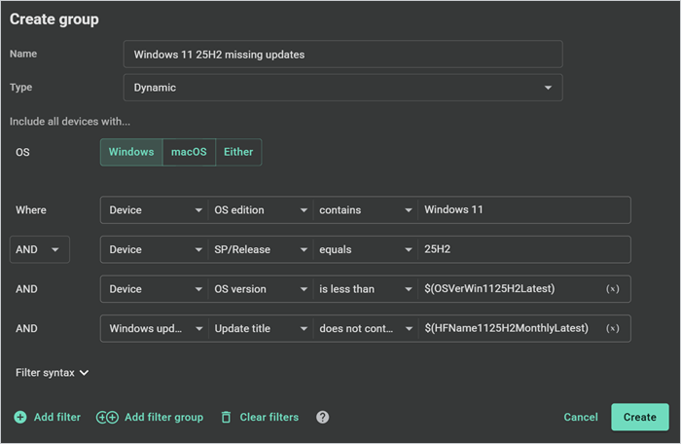
Task: Open the help question mark icon
Action: coord(322,417)
